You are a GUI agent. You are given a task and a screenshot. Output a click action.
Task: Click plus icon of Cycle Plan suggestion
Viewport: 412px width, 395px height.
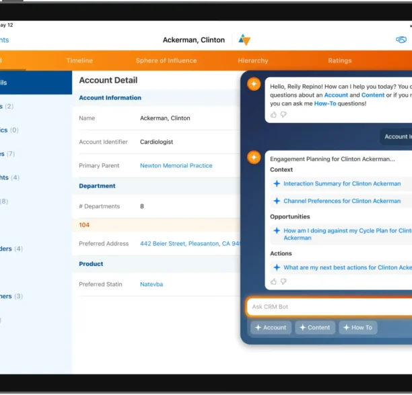pyautogui.click(x=277, y=230)
